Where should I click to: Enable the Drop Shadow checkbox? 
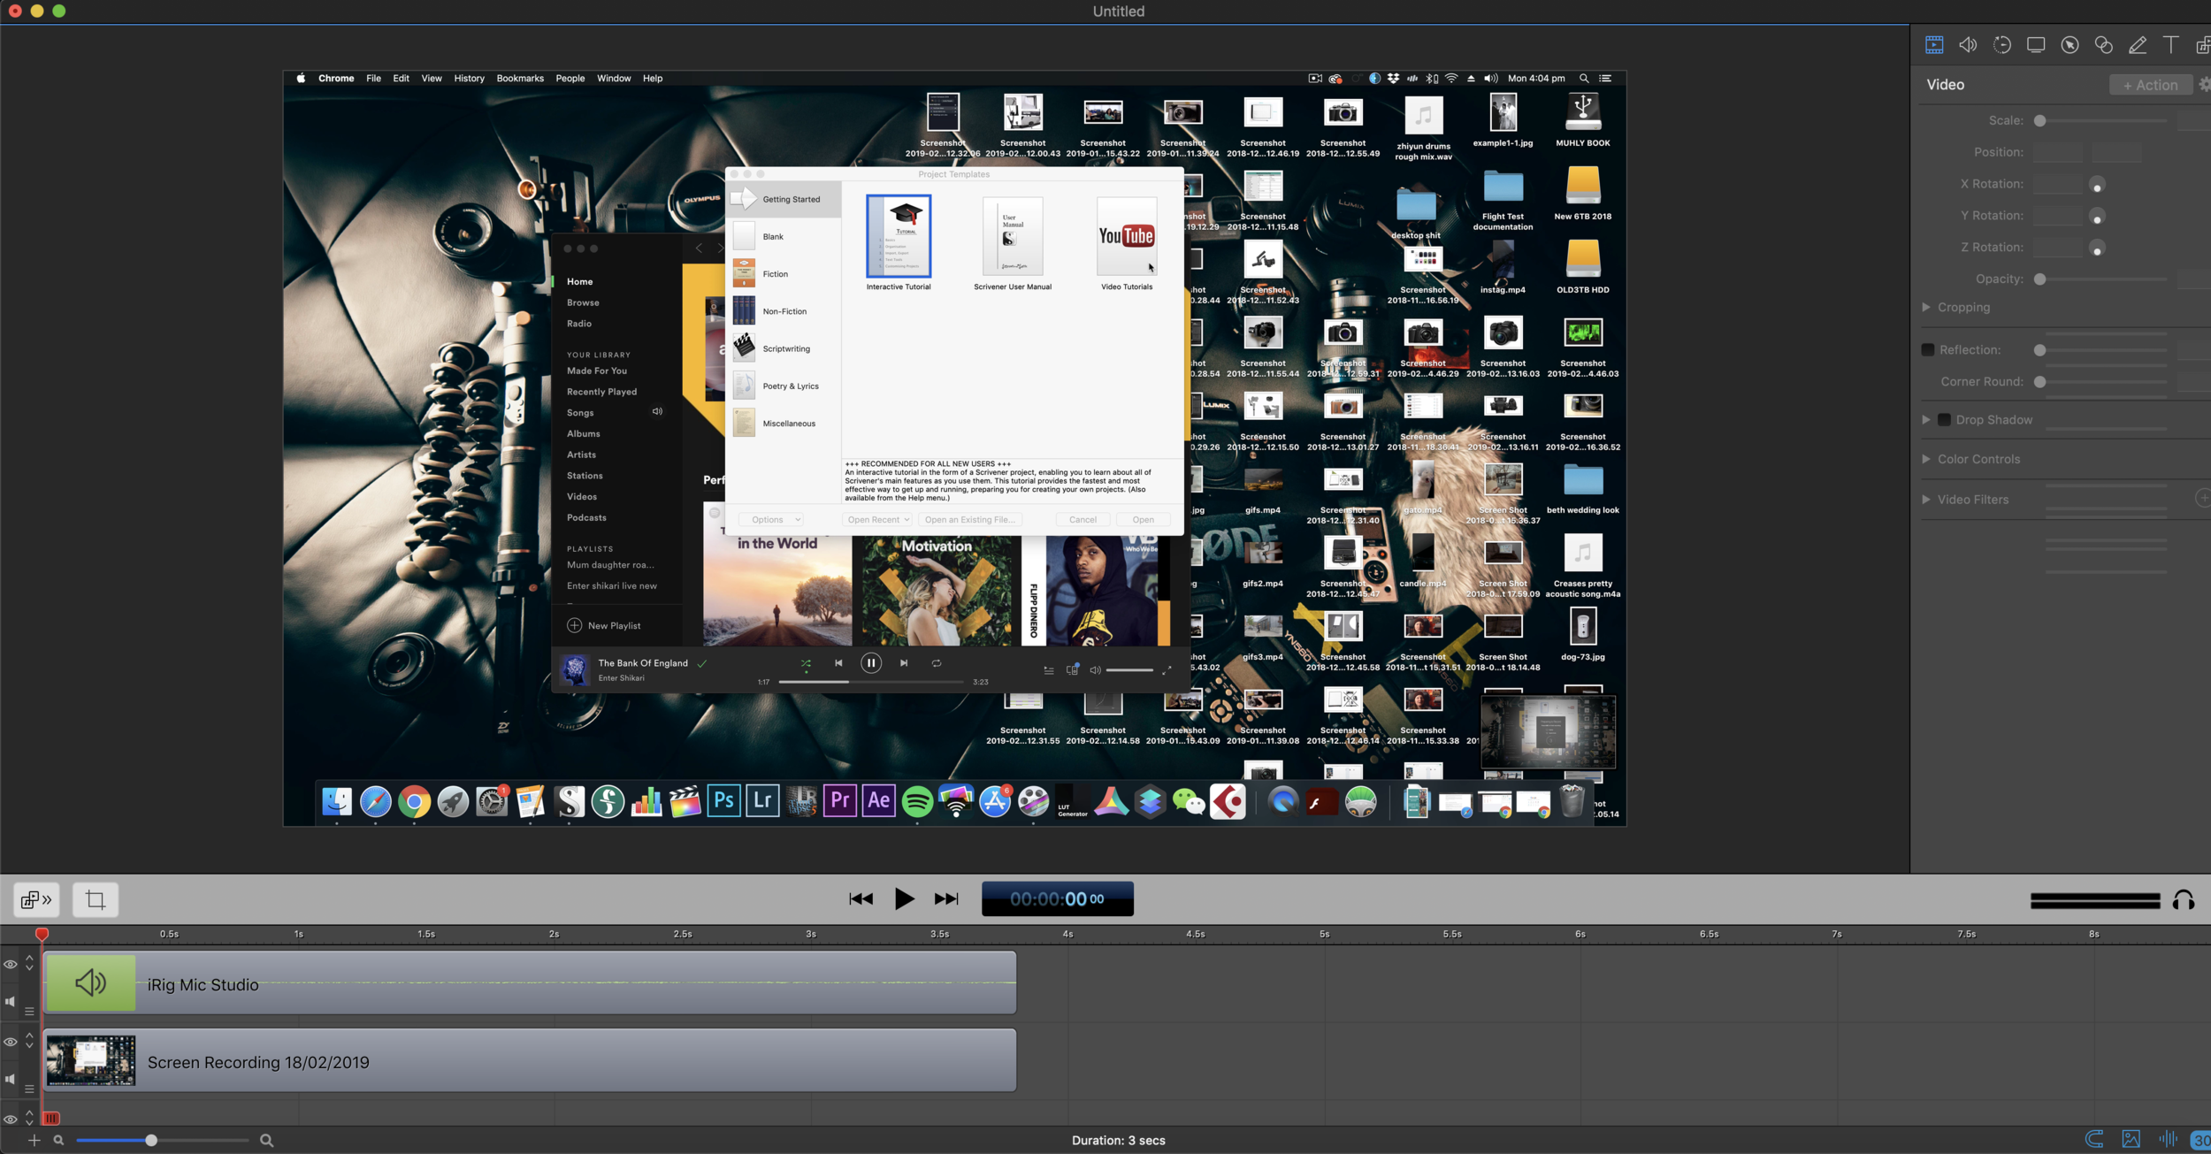(x=1942, y=419)
